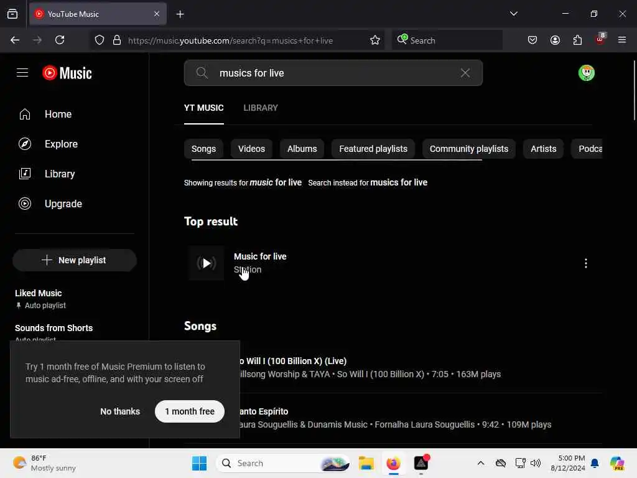The height and width of the screenshot is (478, 637).
Task: Open the Santo Espírito song result
Action: click(x=263, y=411)
